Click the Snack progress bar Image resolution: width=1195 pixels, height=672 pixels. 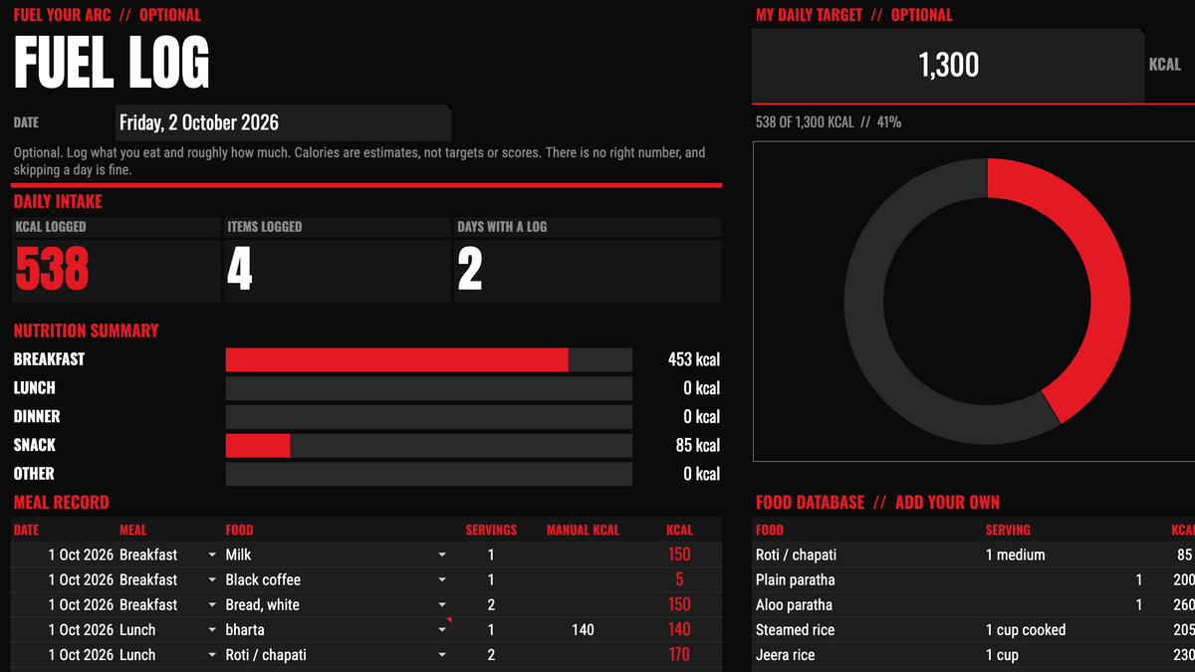(429, 445)
